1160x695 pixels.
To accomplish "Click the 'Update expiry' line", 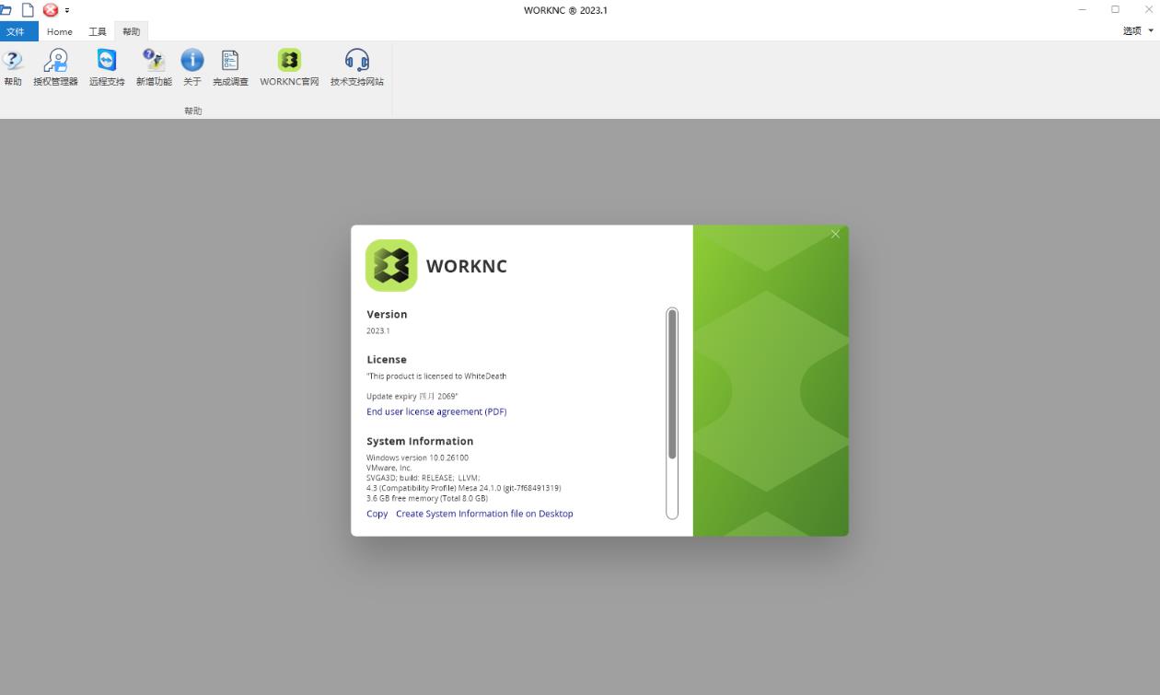I will click(412, 396).
